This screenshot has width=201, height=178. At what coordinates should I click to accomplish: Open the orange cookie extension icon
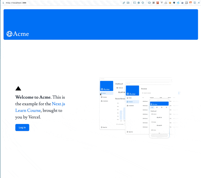(170, 3)
